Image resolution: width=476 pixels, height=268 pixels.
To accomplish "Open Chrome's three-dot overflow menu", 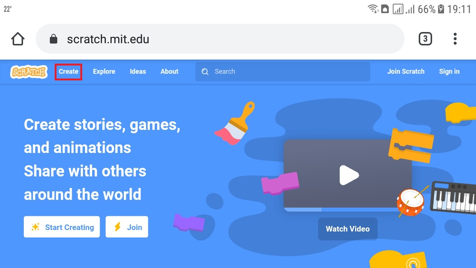I will coord(455,39).
